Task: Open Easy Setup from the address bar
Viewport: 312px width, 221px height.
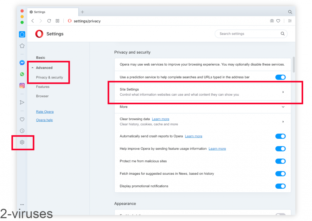Action: [x=290, y=21]
